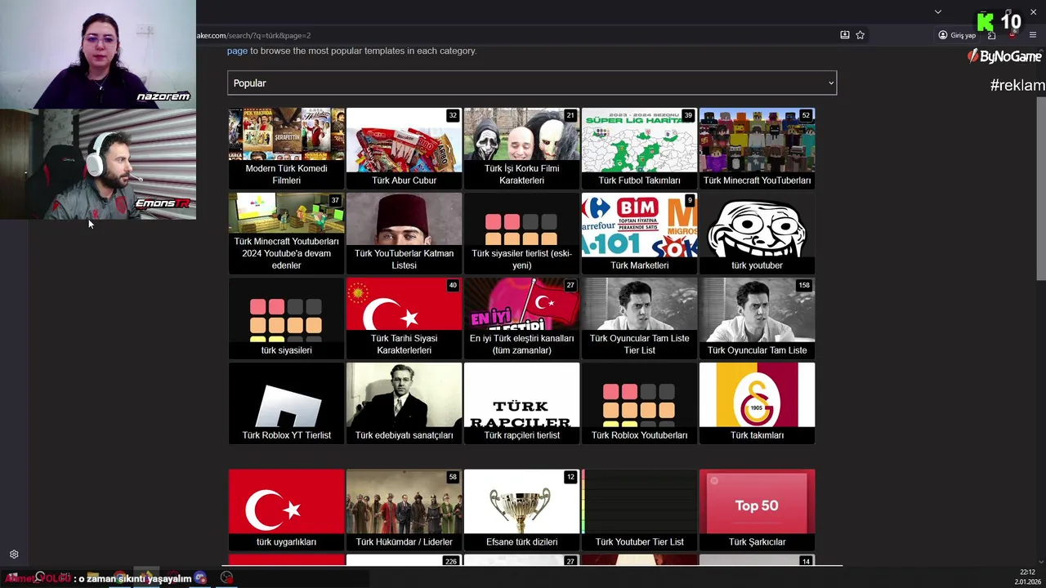1046x588 pixels.
Task: Open the sidebar settings gear icon
Action: click(x=14, y=555)
